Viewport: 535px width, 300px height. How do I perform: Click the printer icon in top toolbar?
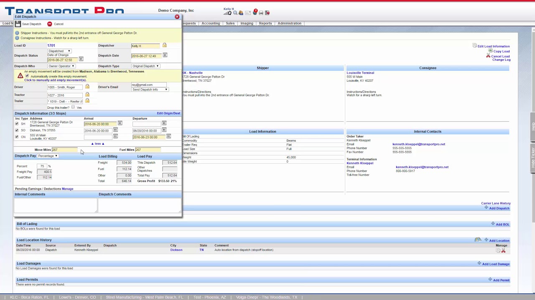tap(261, 13)
